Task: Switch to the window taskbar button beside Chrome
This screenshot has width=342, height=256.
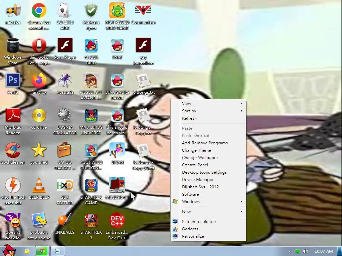Action: pos(58,251)
